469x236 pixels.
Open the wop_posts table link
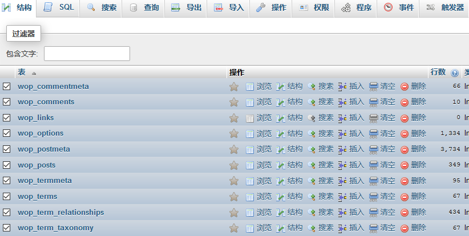click(x=37, y=165)
